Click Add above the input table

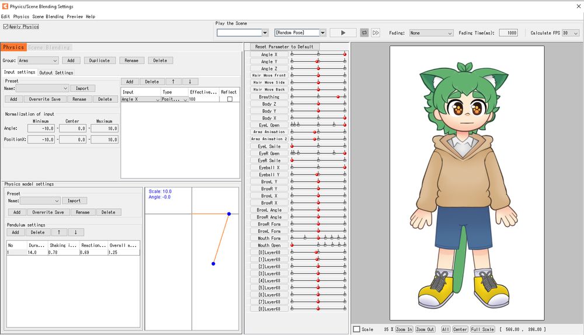point(130,82)
